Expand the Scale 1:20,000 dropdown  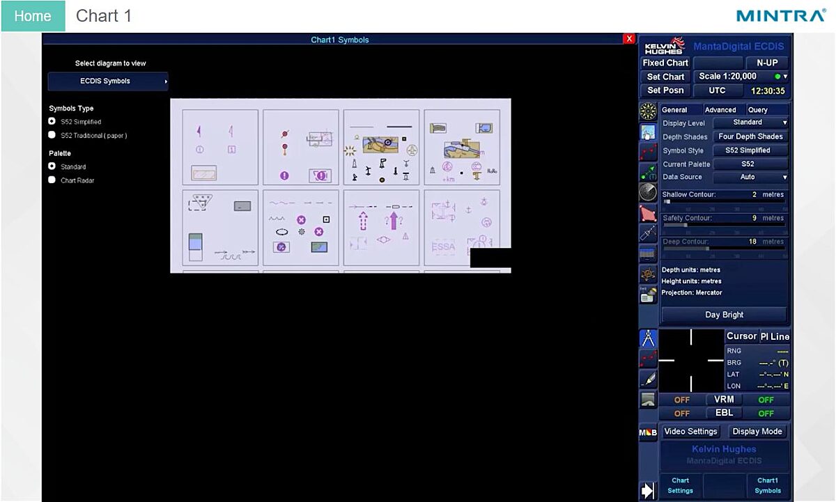pyautogui.click(x=741, y=77)
